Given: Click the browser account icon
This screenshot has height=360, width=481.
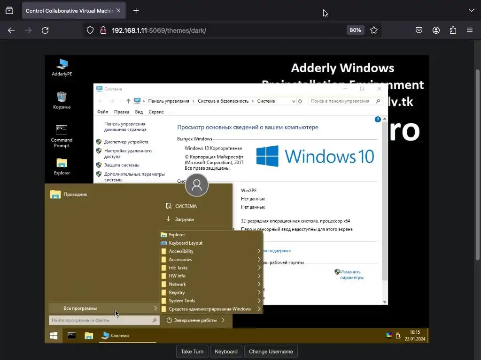Looking at the screenshot, I should [x=436, y=30].
